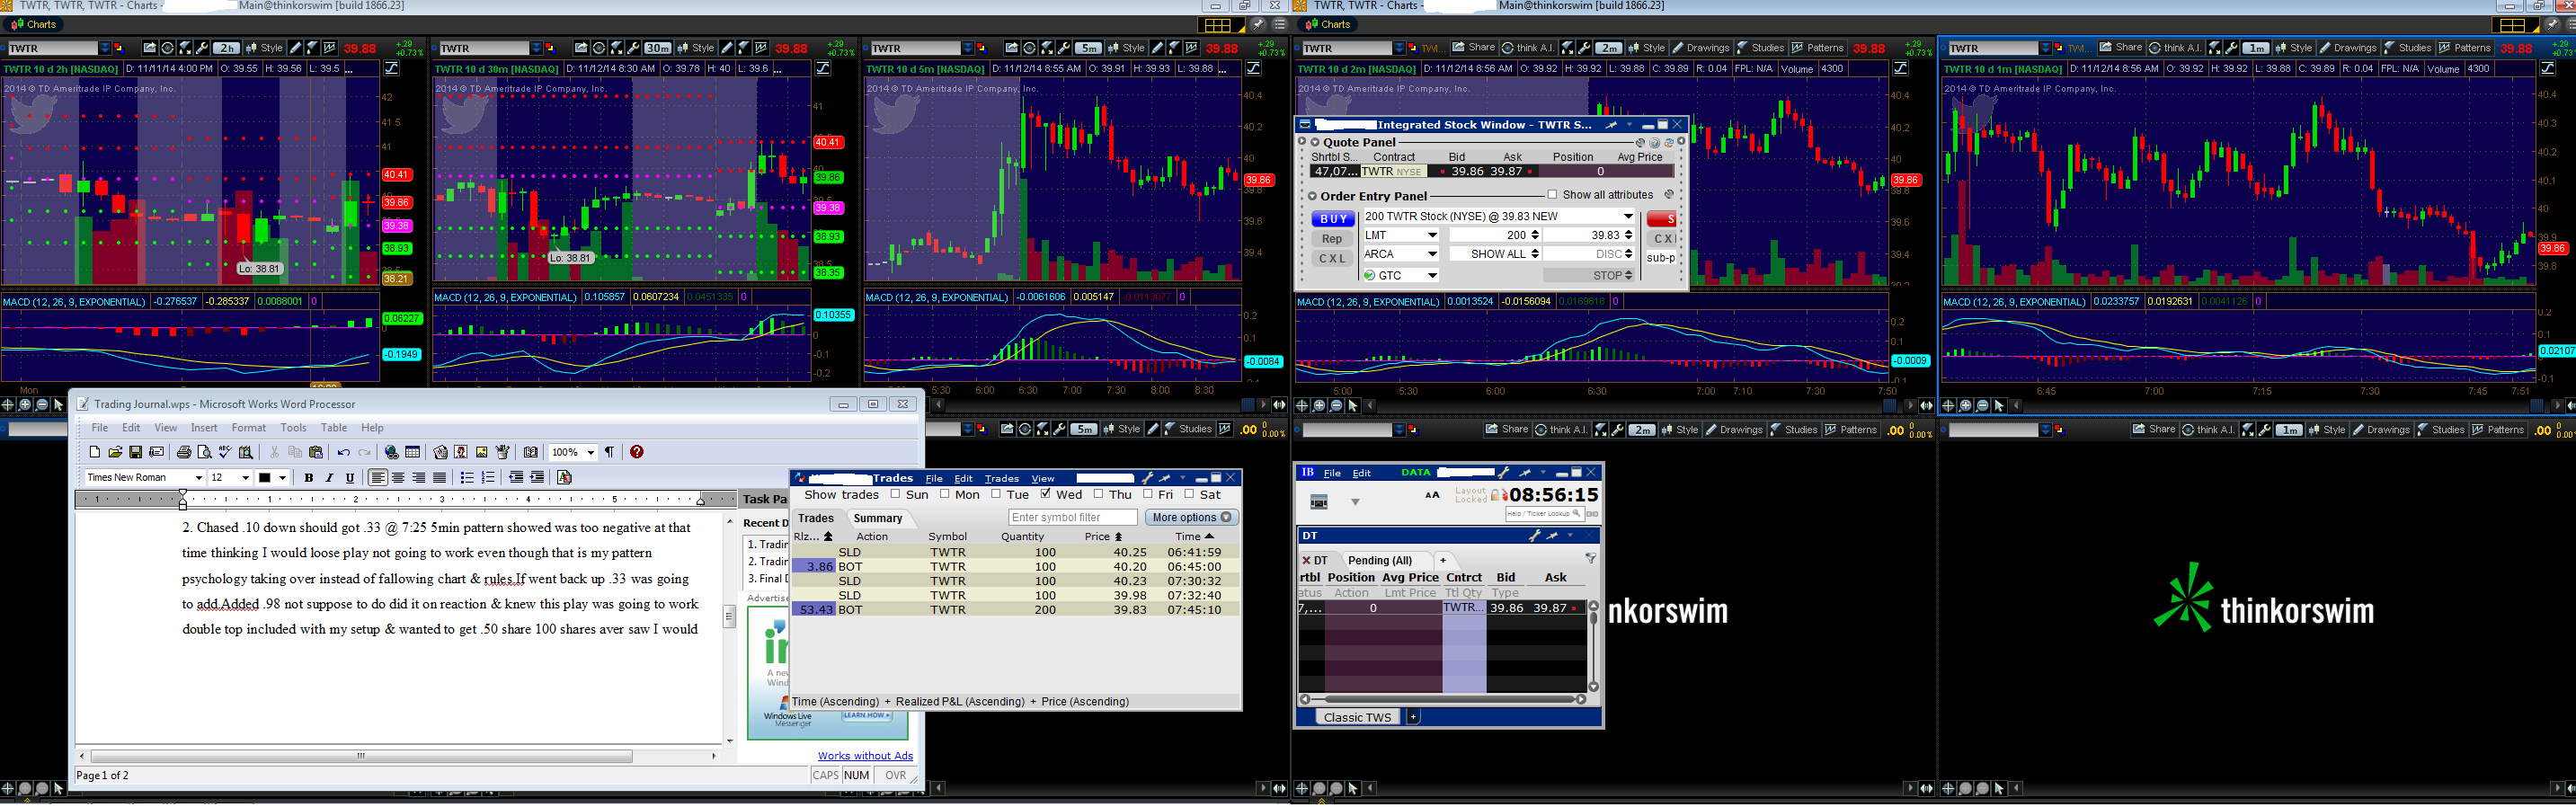
Task: Check the Sat show-trades checkbox
Action: coord(1189,495)
